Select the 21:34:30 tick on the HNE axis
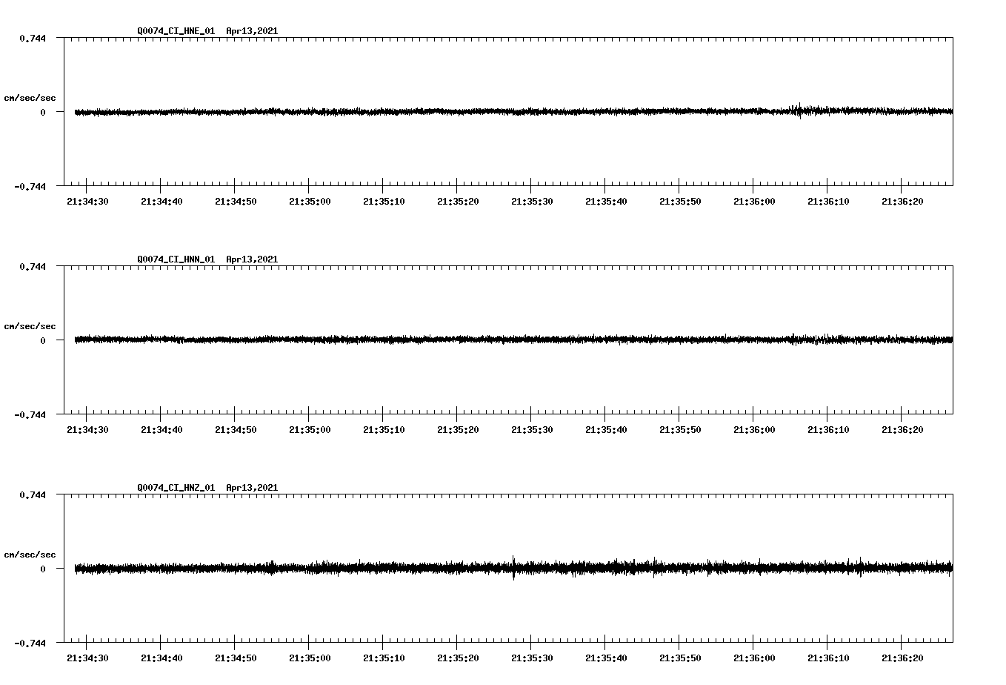The image size is (1006, 685). [87, 200]
